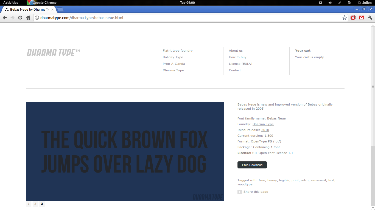Reload the current page
Image resolution: width=375 pixels, height=210 pixels.
pyautogui.click(x=20, y=18)
